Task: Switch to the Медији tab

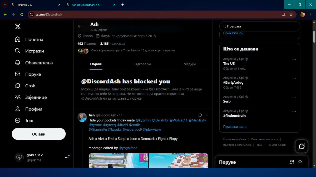Action: click(189, 64)
